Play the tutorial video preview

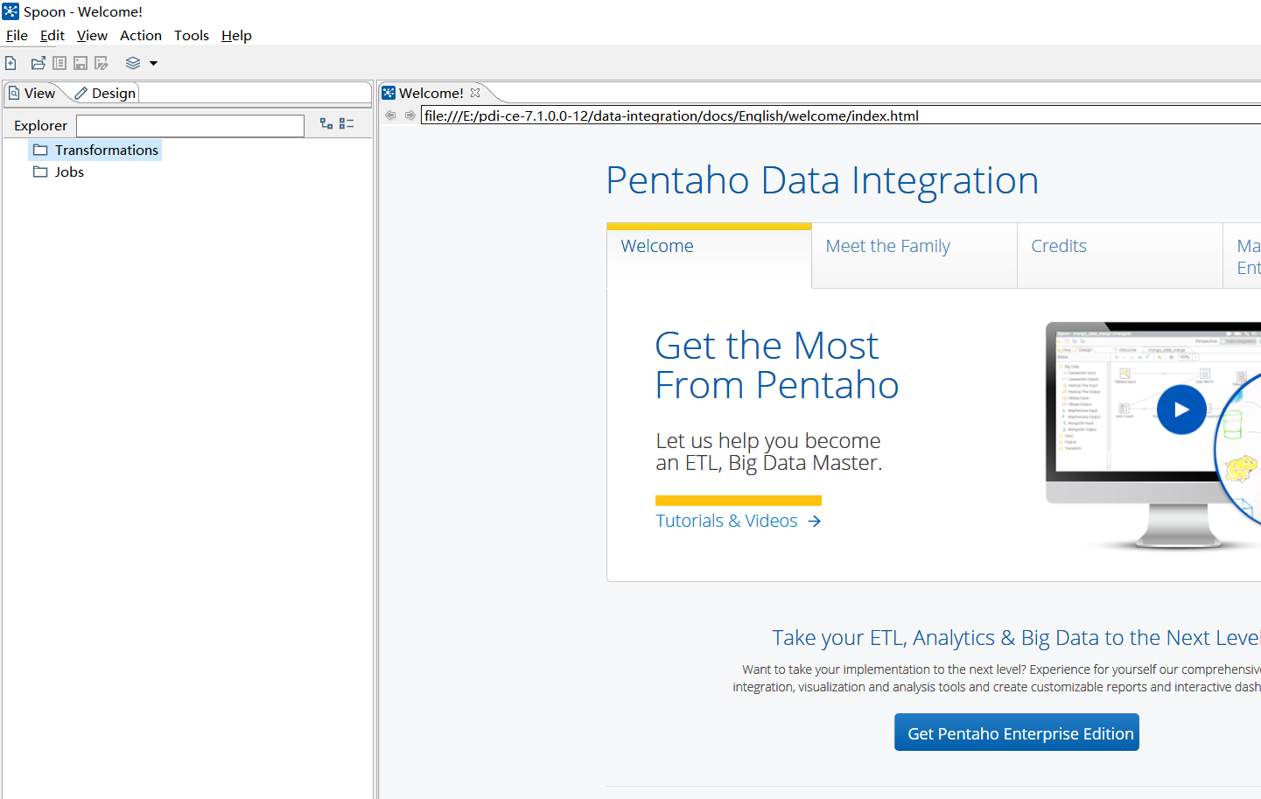point(1181,410)
